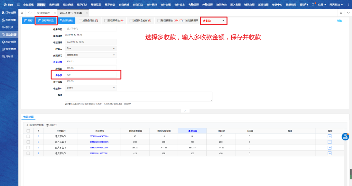Click the 对账冻结 toolbar button
The height and width of the screenshot is (186, 352).
pos(67,20)
